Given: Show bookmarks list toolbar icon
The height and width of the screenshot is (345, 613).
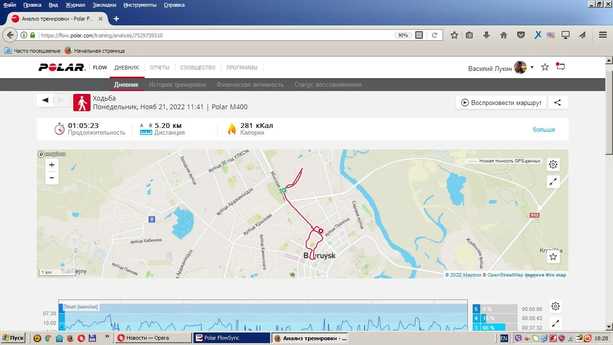Looking at the screenshot, I should (469, 35).
